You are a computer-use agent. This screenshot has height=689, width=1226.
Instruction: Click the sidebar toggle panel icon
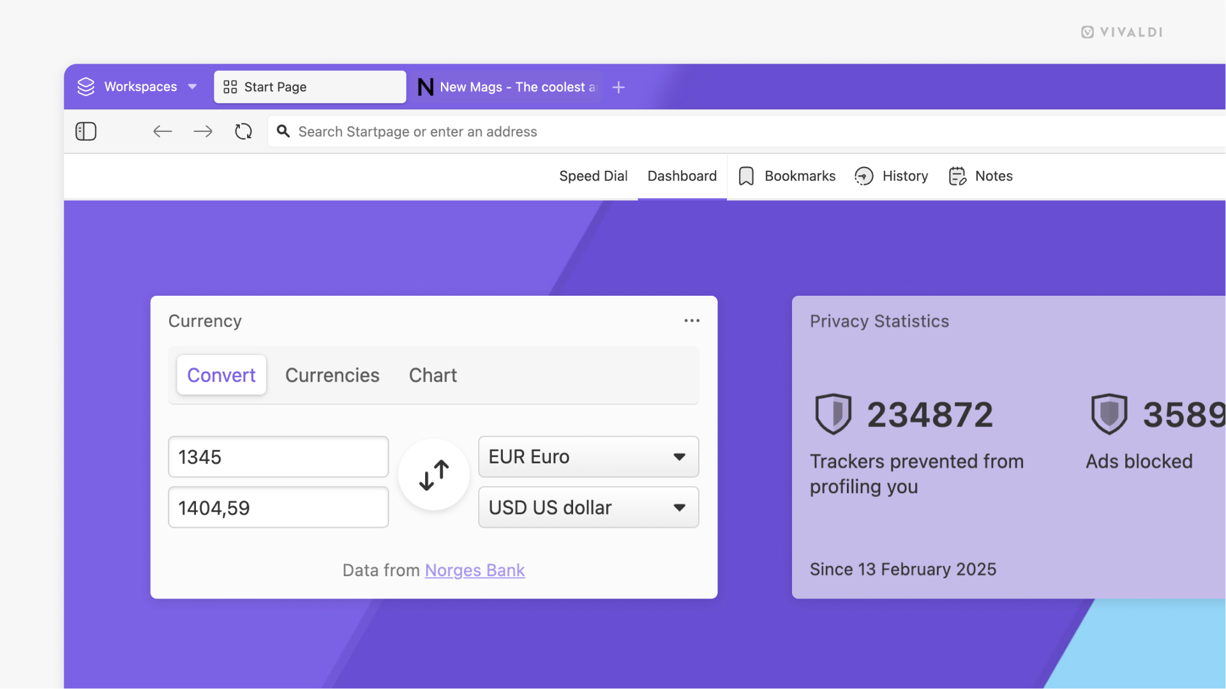pos(86,131)
